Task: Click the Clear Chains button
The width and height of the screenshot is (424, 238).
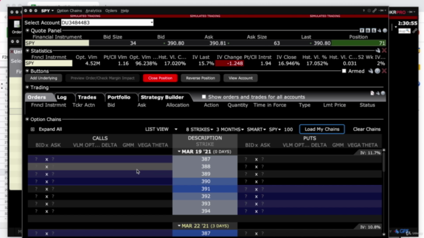Action: [x=366, y=130]
